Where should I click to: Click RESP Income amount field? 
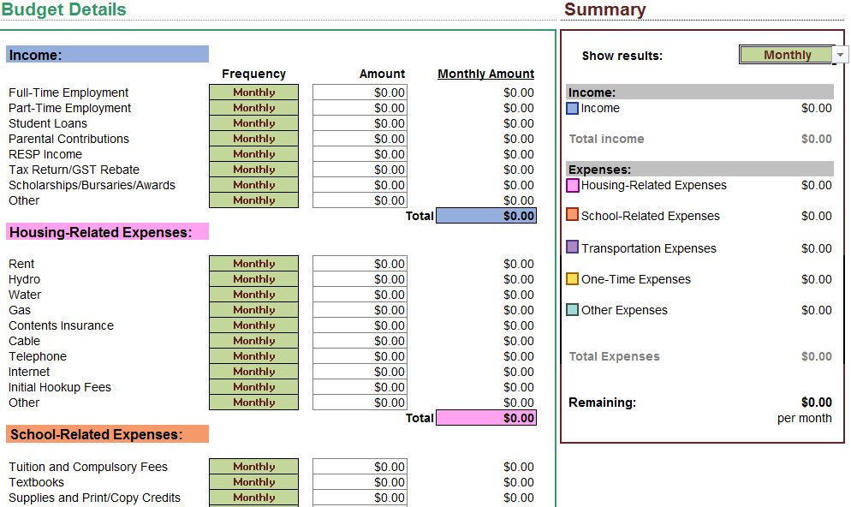(360, 154)
